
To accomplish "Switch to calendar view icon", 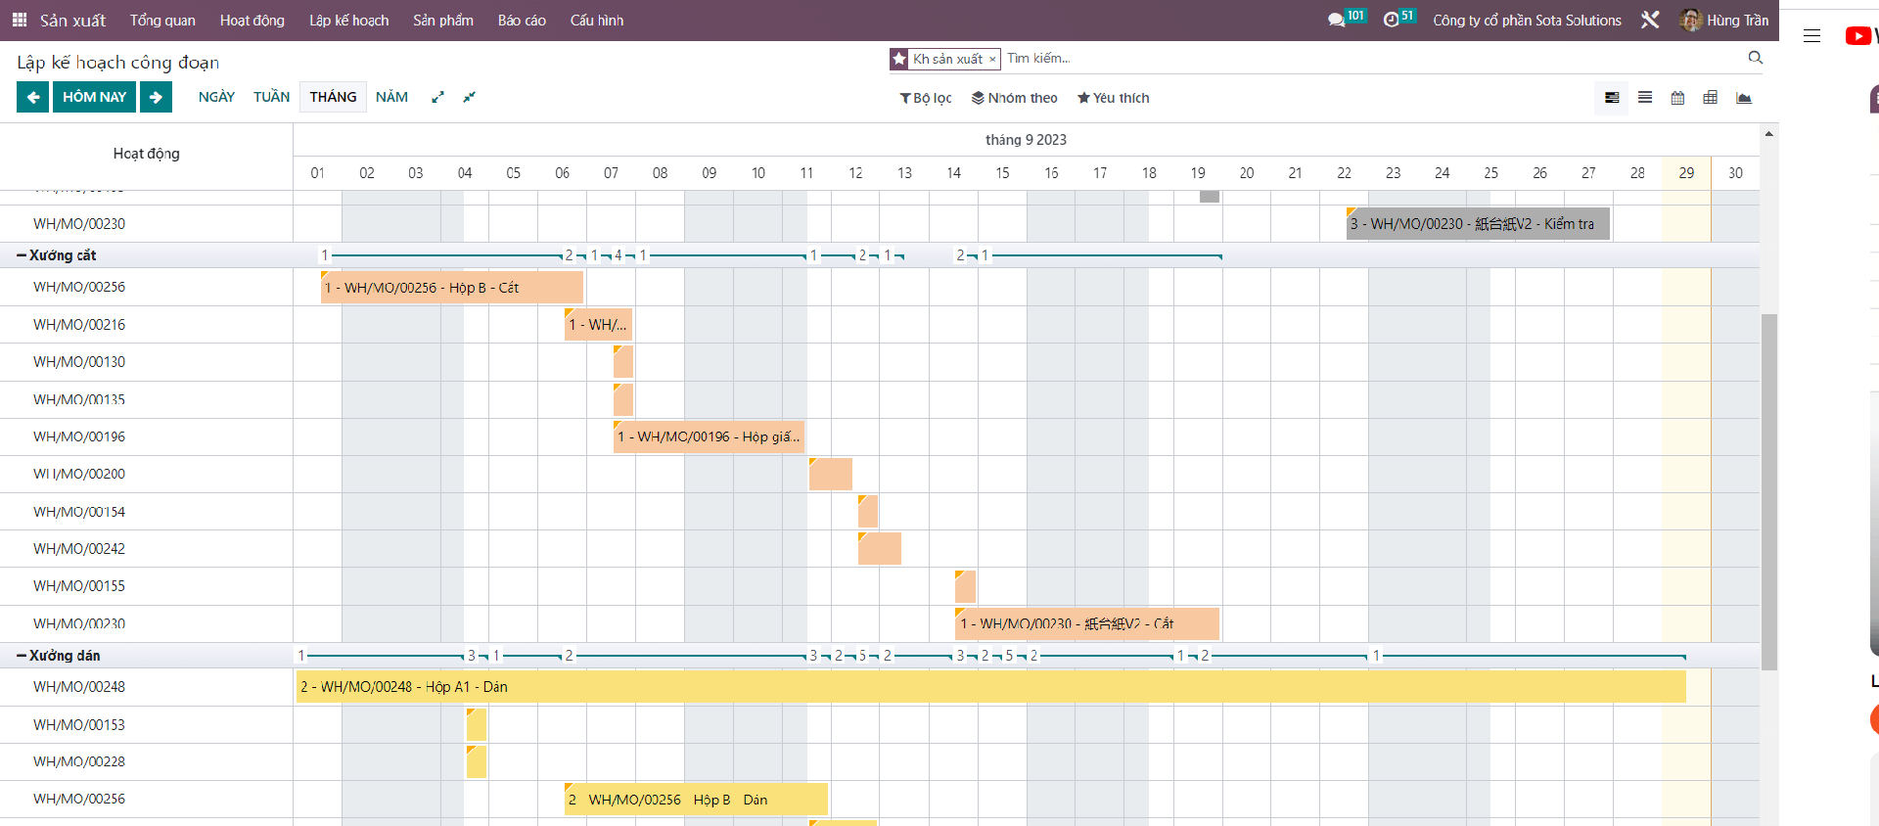I will tap(1677, 98).
